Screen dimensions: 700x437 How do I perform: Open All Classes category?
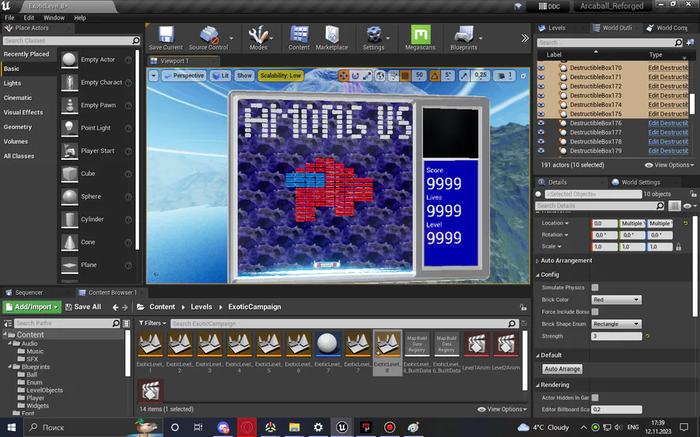(19, 156)
